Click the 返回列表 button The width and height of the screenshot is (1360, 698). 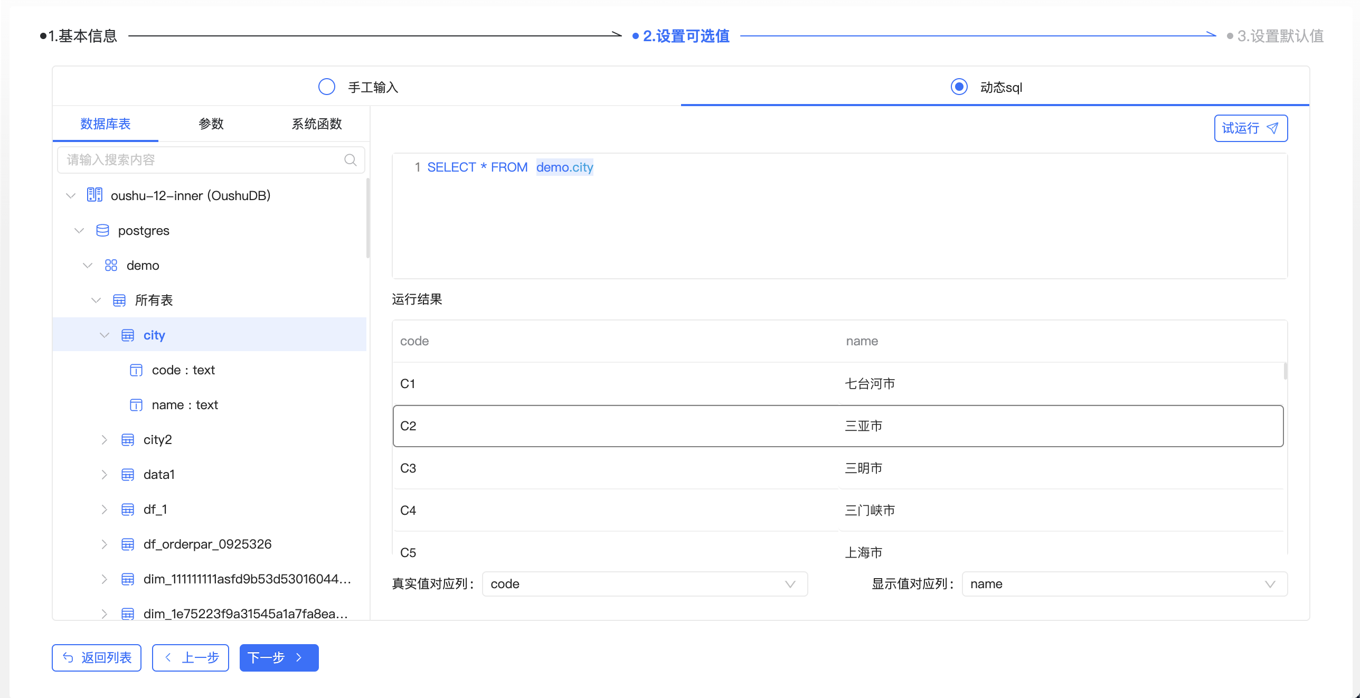[97, 657]
